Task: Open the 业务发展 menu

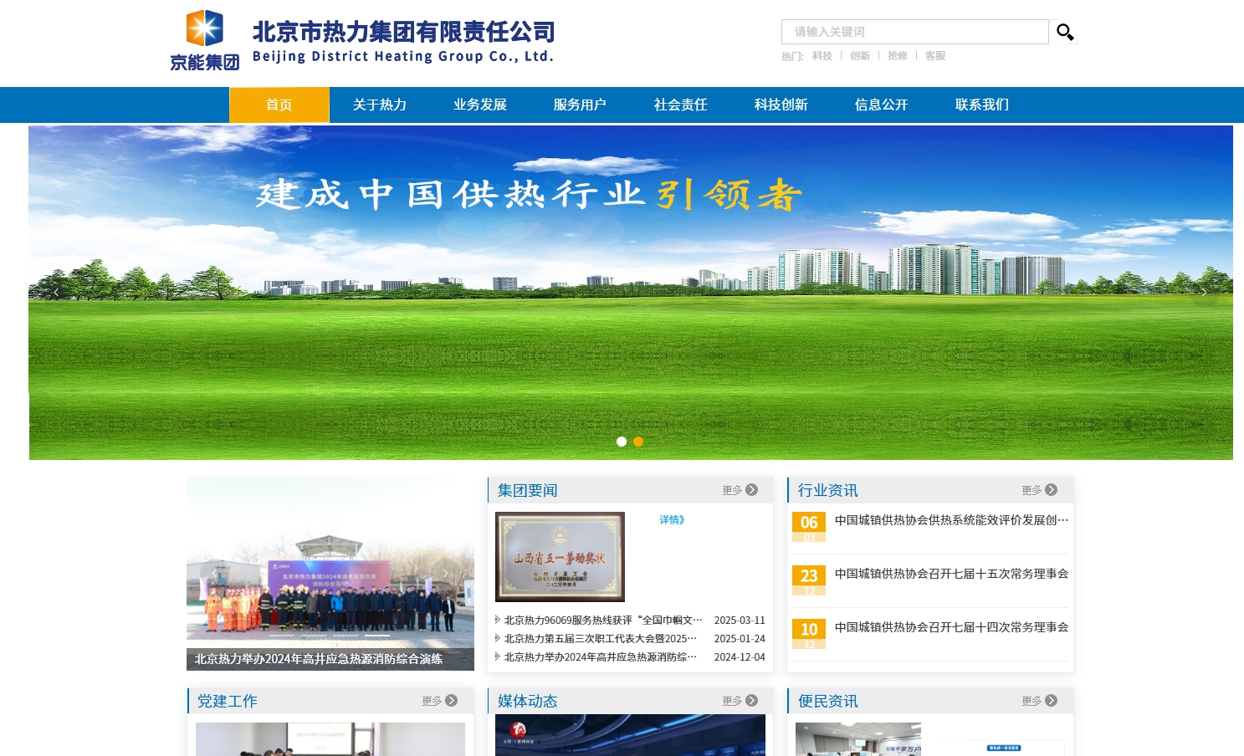Action: click(x=480, y=105)
